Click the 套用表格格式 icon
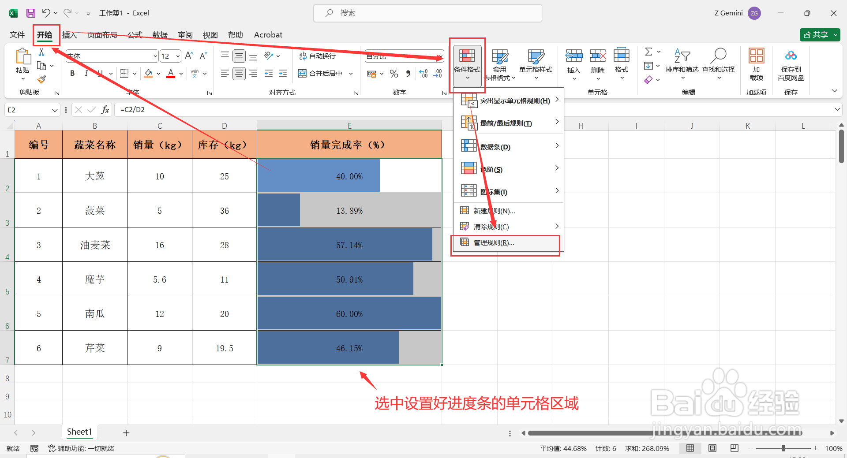The image size is (847, 458). pos(500,57)
